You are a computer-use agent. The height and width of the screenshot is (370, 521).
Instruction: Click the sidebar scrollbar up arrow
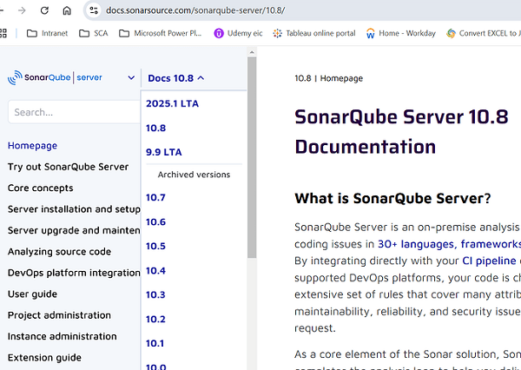tap(252, 52)
